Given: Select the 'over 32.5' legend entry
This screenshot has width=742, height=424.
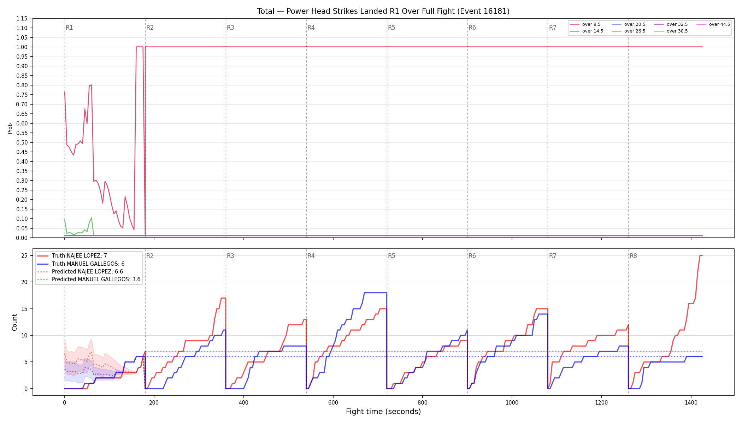Looking at the screenshot, I should click(x=671, y=24).
